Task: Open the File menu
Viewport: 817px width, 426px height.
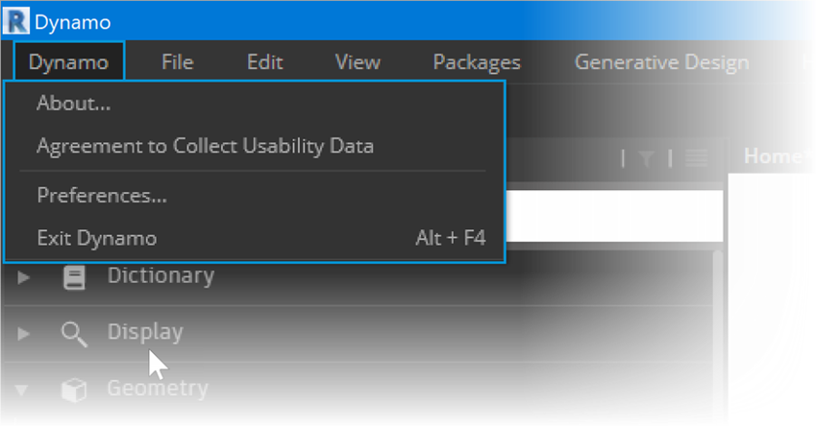Action: pos(178,62)
